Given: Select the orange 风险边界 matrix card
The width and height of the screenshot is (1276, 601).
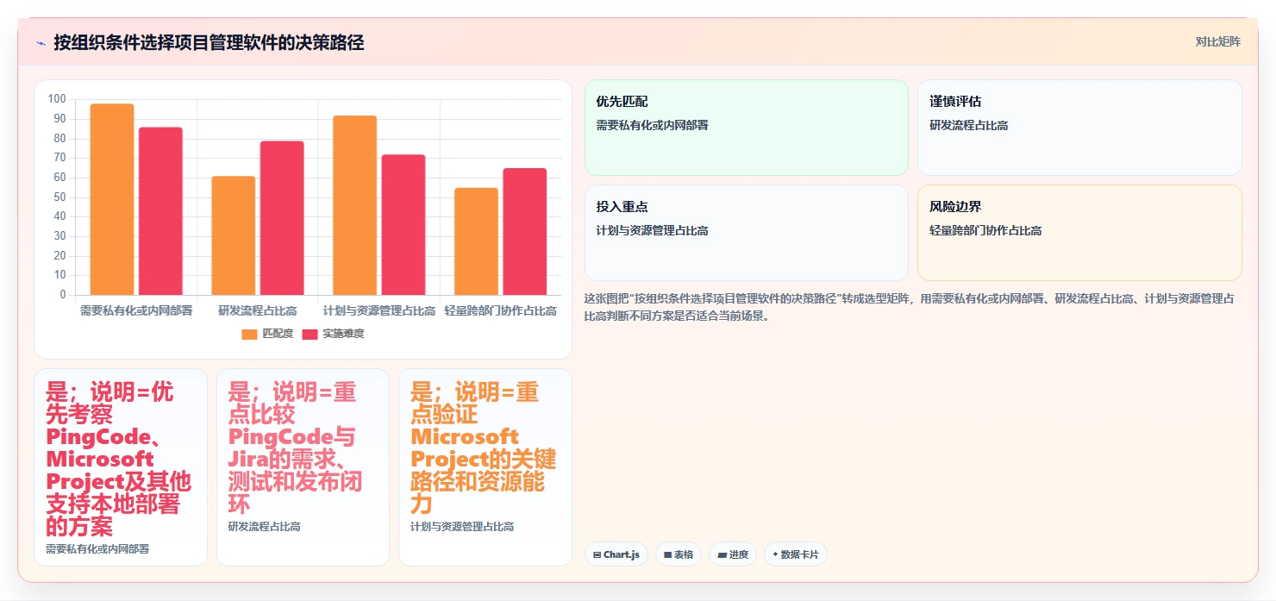Looking at the screenshot, I should point(1079,233).
